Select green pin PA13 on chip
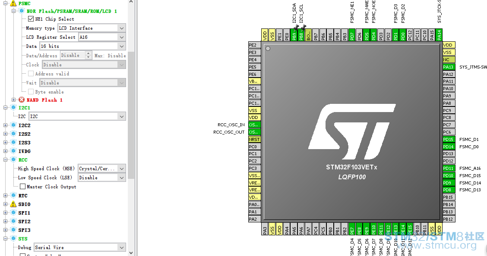 449,67
